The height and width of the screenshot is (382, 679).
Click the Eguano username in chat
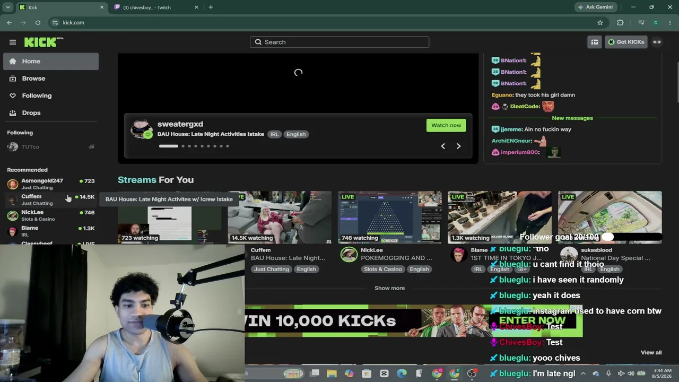click(502, 95)
